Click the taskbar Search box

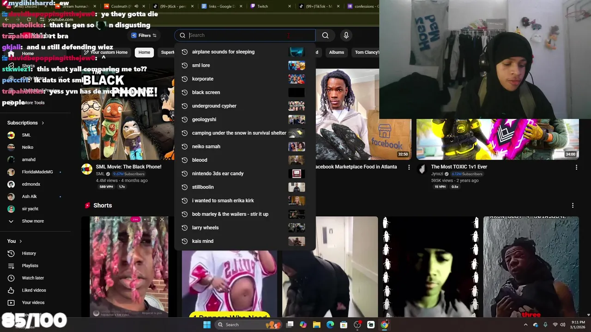248,325
